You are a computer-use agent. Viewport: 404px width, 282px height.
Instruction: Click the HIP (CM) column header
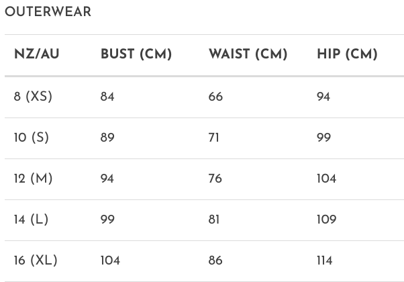pos(347,54)
